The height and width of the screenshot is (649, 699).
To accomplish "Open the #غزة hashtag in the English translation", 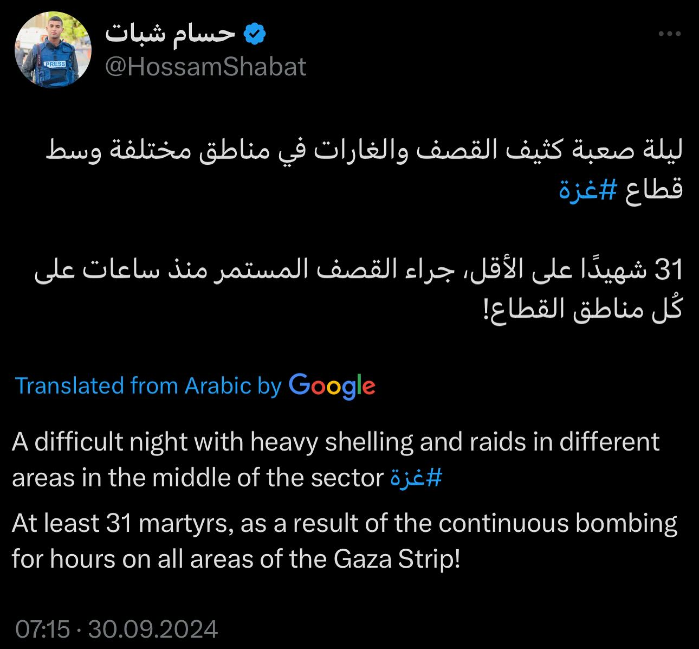I will pyautogui.click(x=416, y=478).
